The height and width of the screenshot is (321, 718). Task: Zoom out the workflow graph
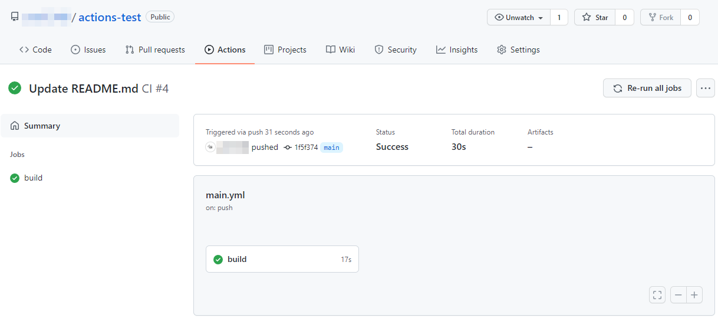[x=679, y=295]
